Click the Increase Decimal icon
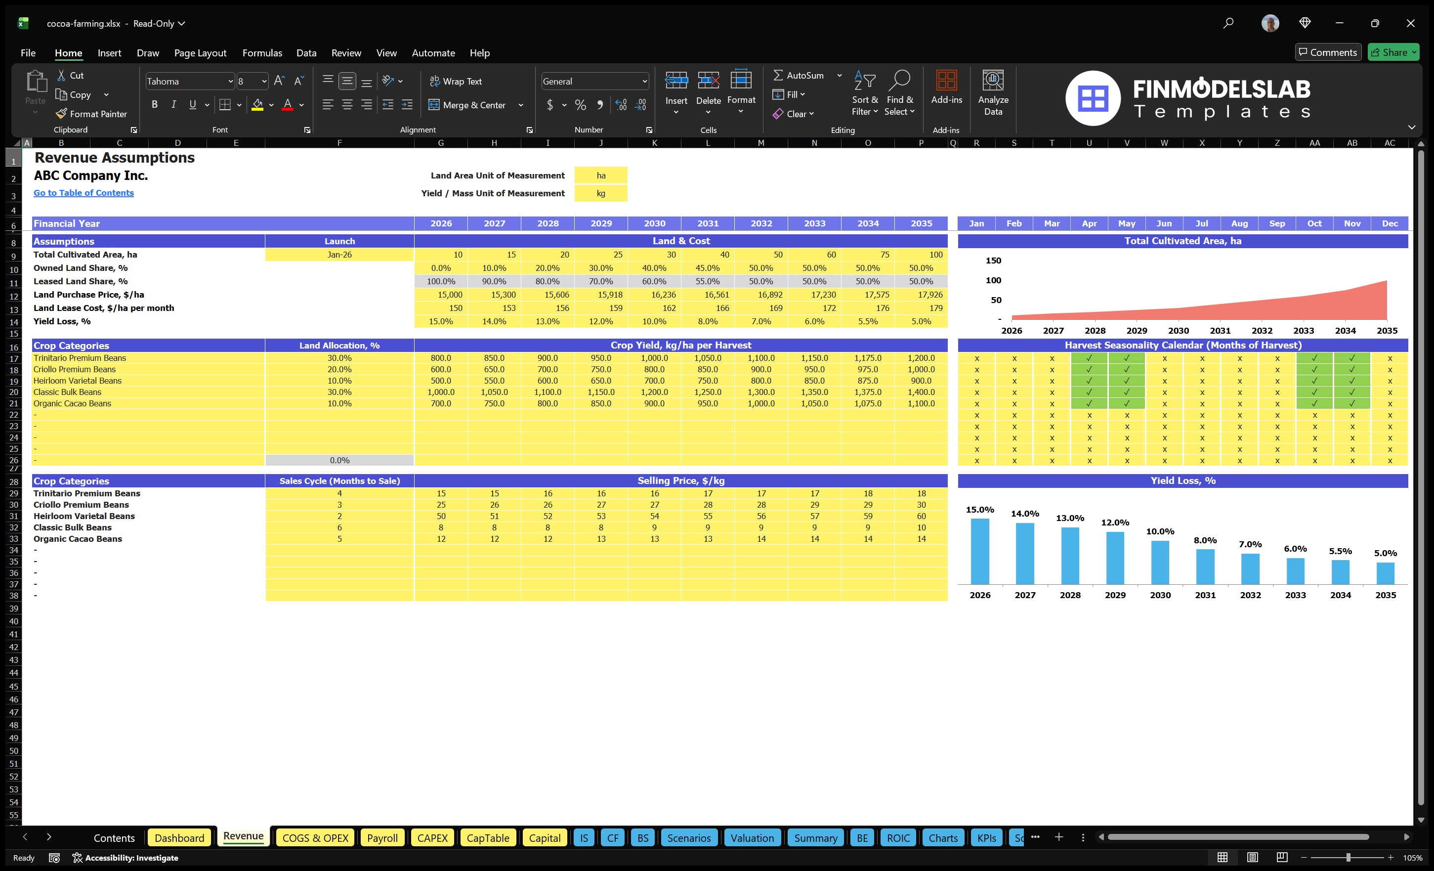This screenshot has height=871, width=1434. (620, 105)
